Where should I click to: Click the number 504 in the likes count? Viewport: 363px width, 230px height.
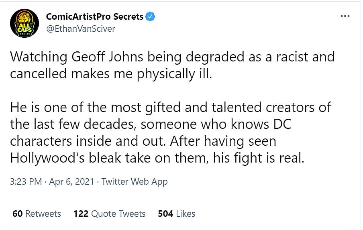coord(165,214)
